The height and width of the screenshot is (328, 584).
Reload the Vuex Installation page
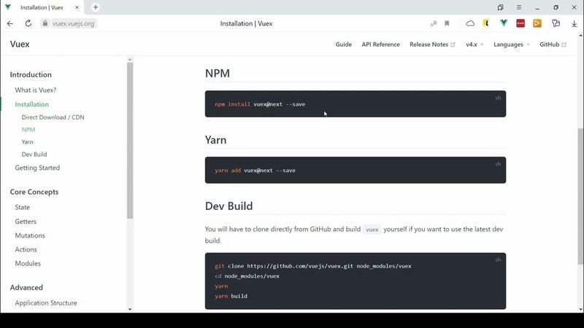click(x=28, y=23)
